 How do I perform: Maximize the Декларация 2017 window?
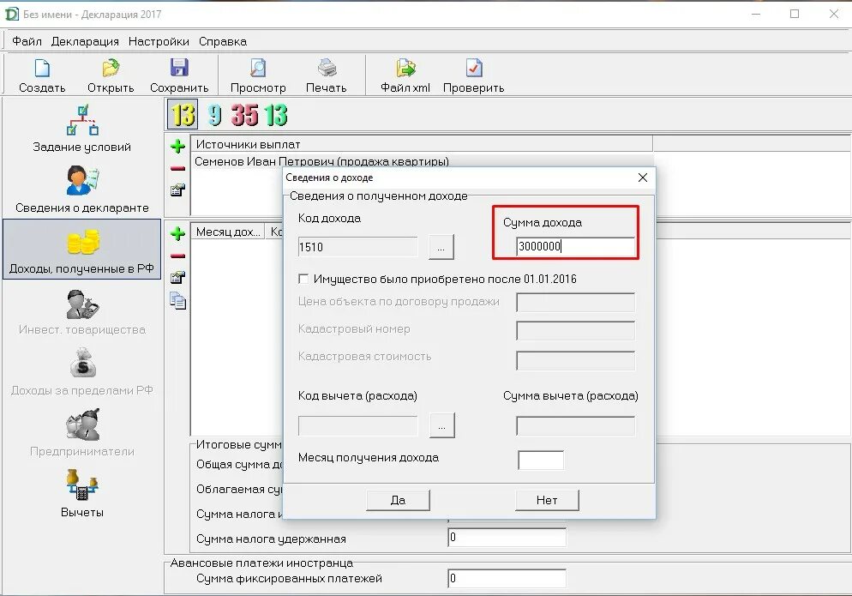click(795, 14)
